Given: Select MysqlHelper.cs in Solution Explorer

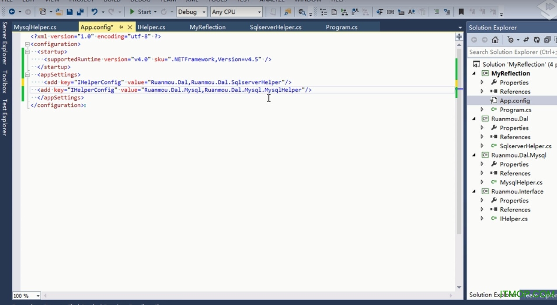Looking at the screenshot, I should pyautogui.click(x=521, y=182).
